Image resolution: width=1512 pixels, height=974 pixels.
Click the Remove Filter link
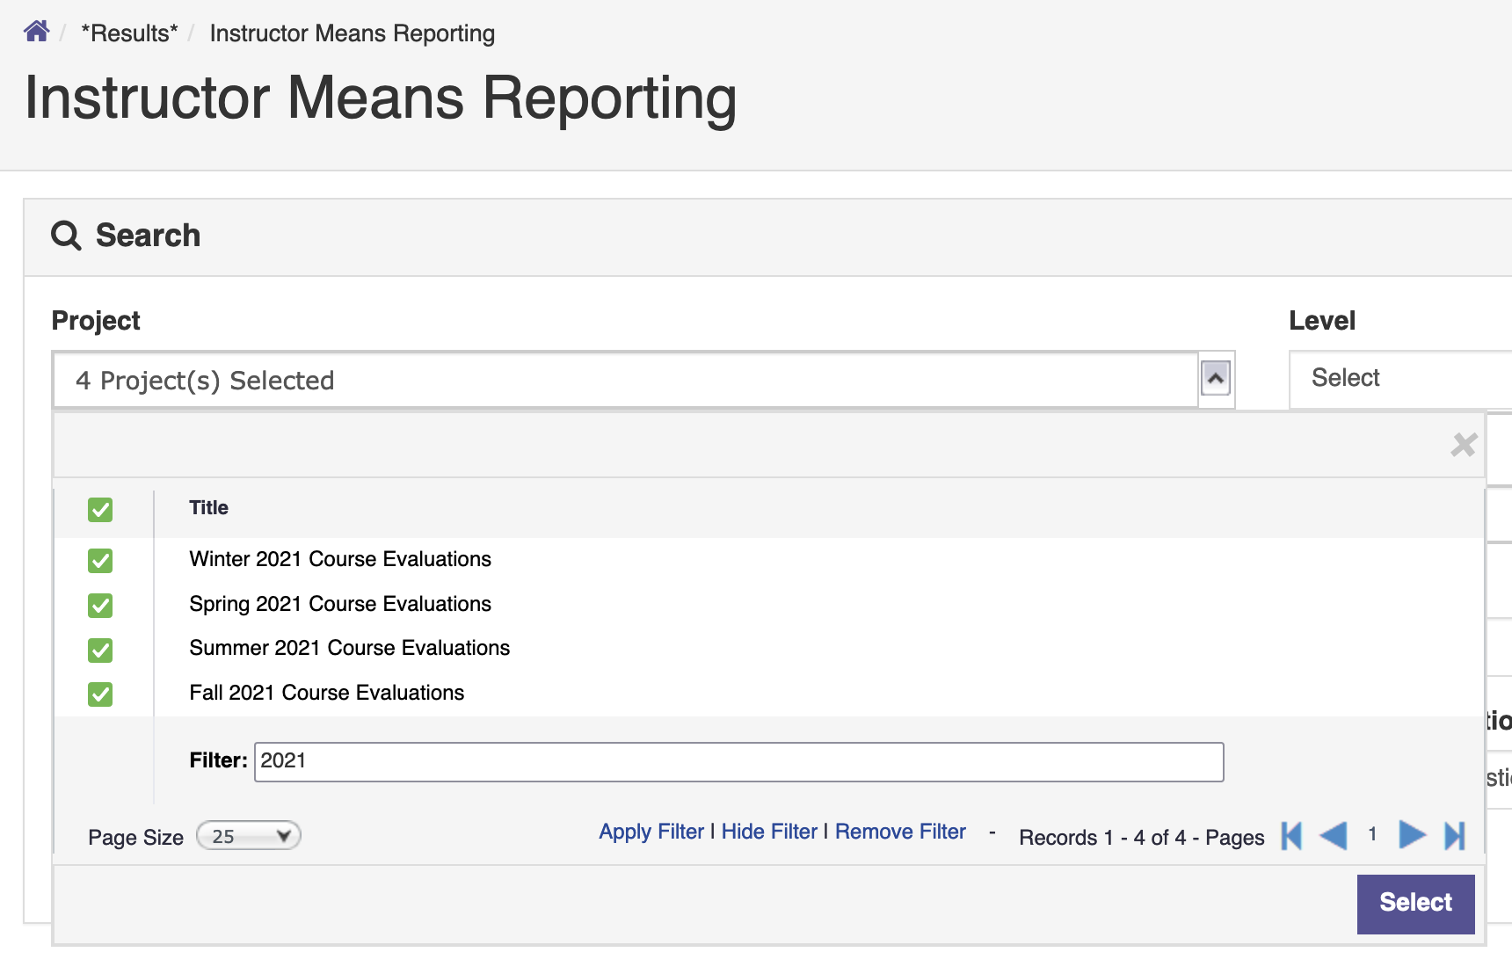pos(900,832)
